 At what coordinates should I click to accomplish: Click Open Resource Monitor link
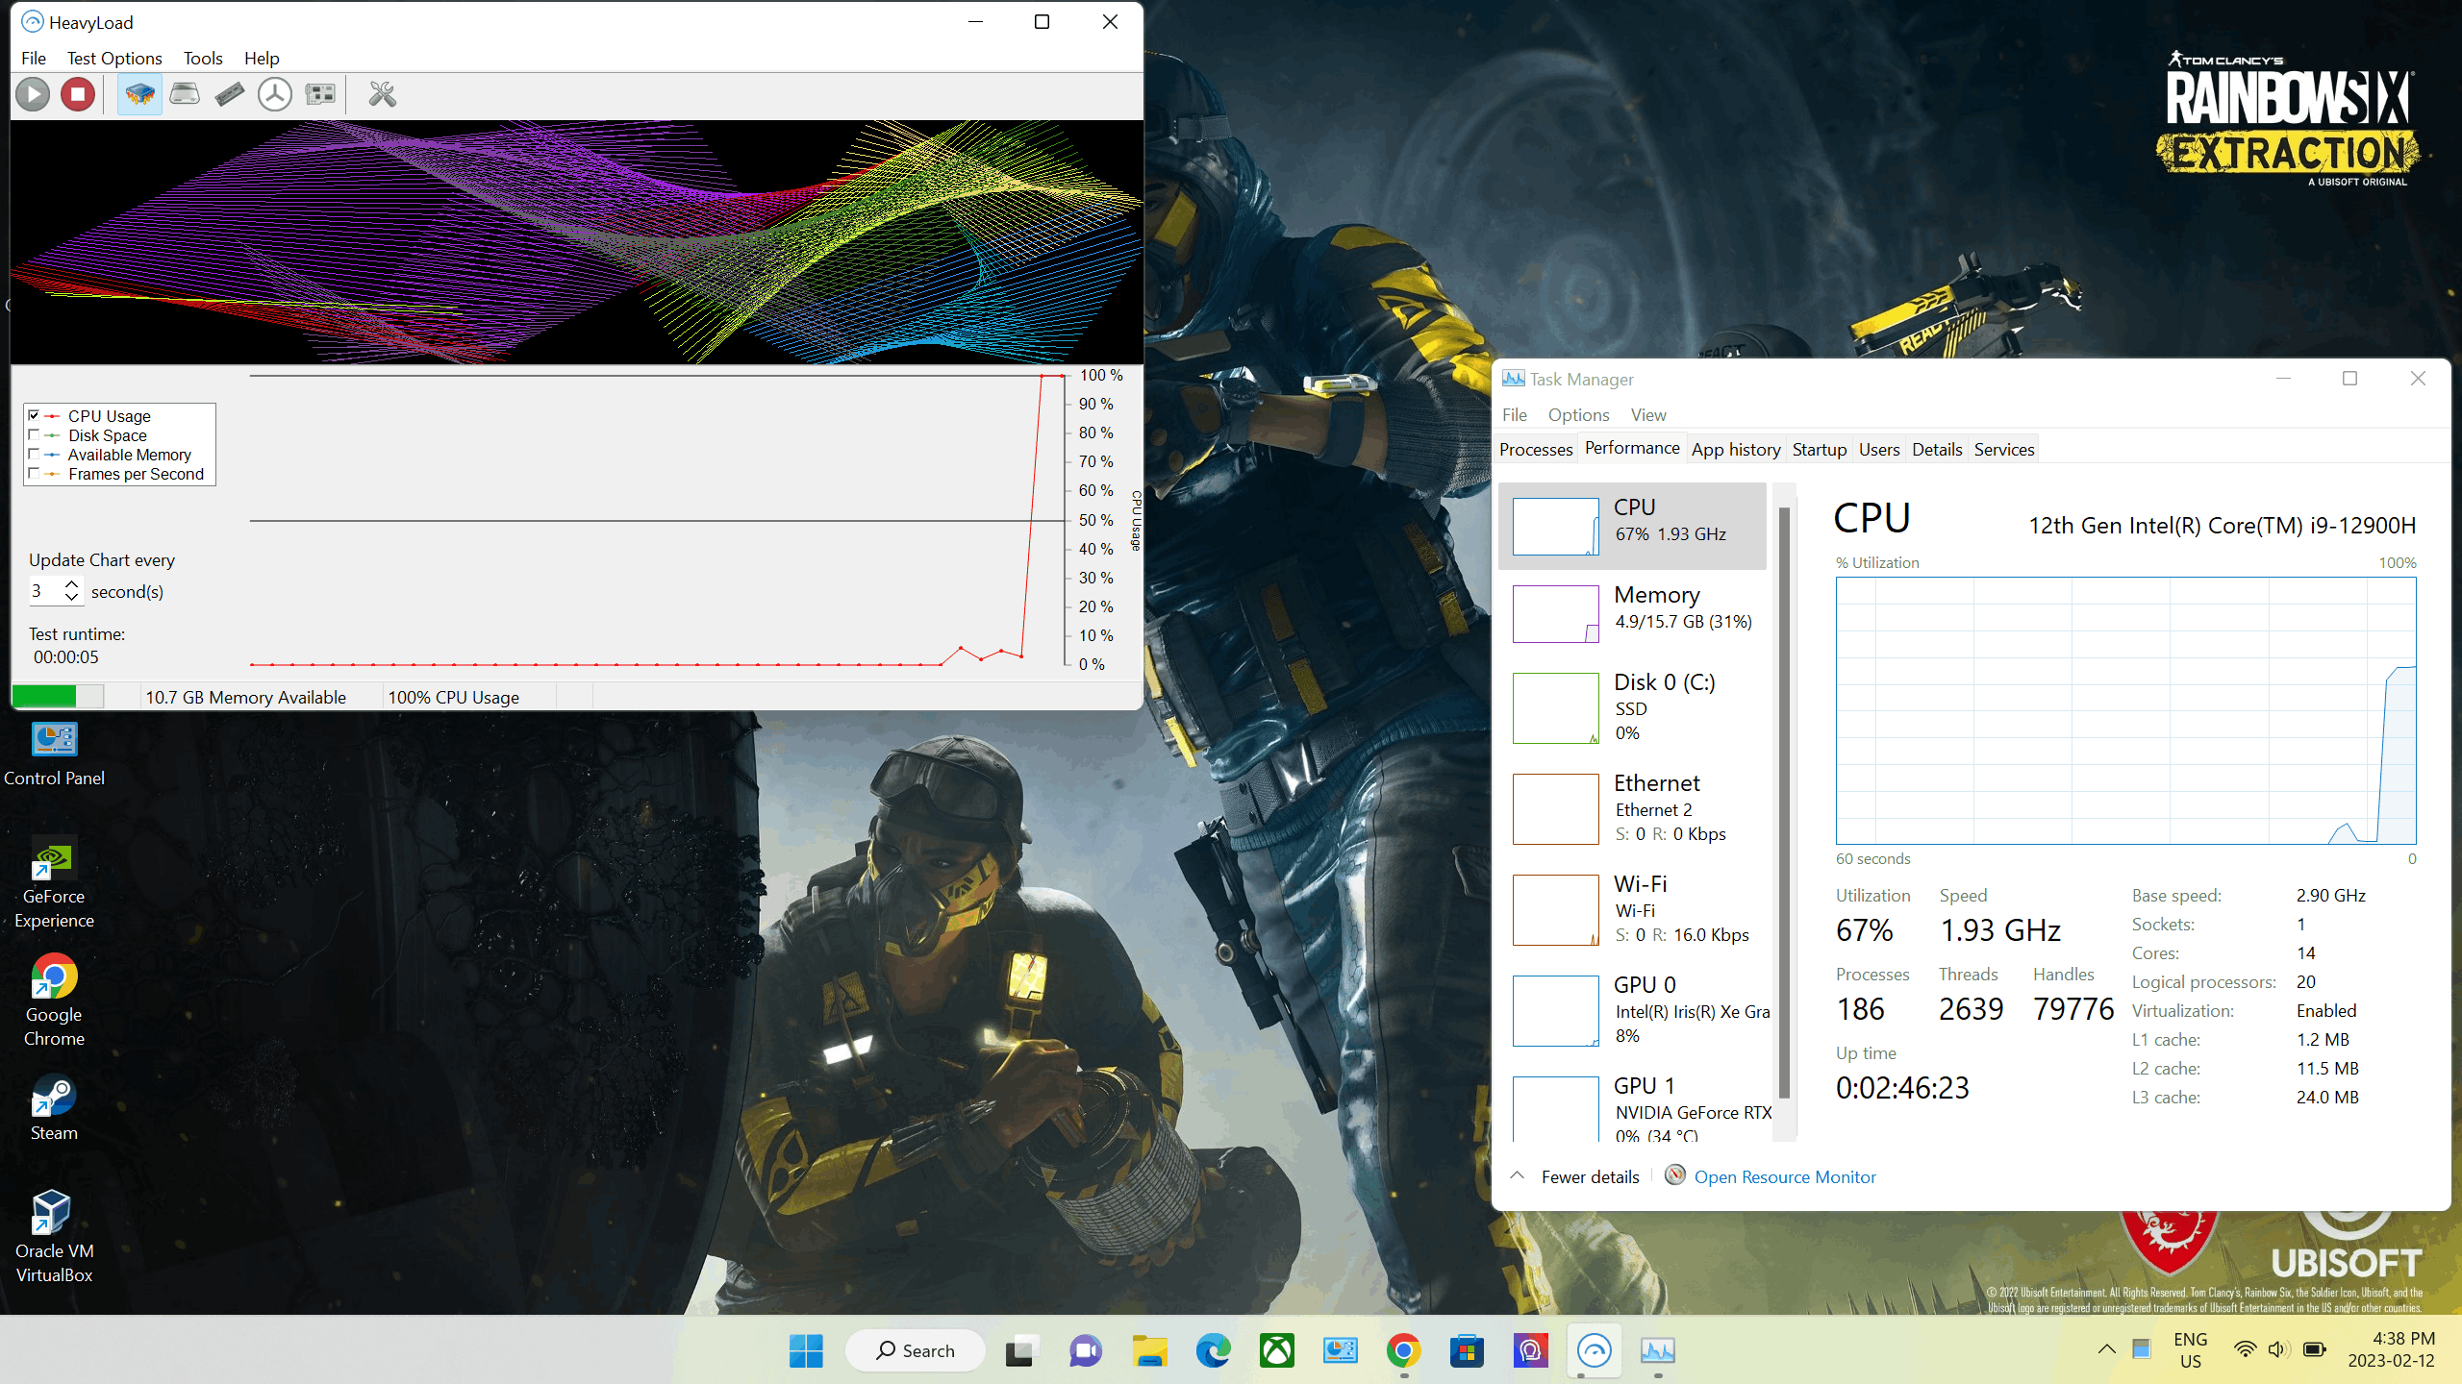pyautogui.click(x=1784, y=1176)
